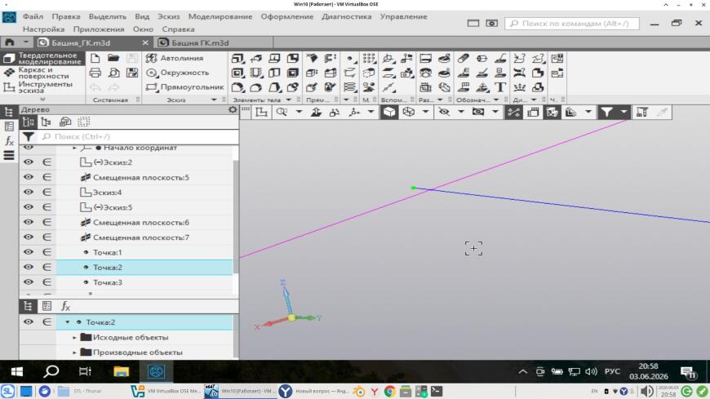710x399 pixels.
Task: Open the Обознач... panel dropdown arrow
Action: click(496, 100)
